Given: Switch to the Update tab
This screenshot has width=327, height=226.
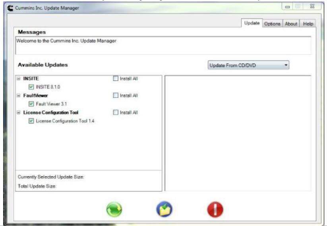Looking at the screenshot, I should pos(252,23).
